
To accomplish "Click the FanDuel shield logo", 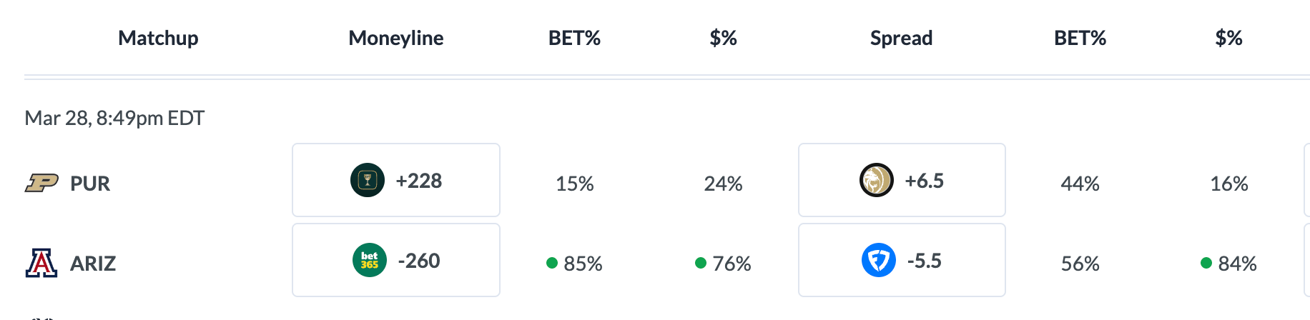I will point(879,260).
